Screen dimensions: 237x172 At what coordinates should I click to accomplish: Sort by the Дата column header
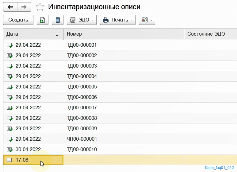[33, 34]
